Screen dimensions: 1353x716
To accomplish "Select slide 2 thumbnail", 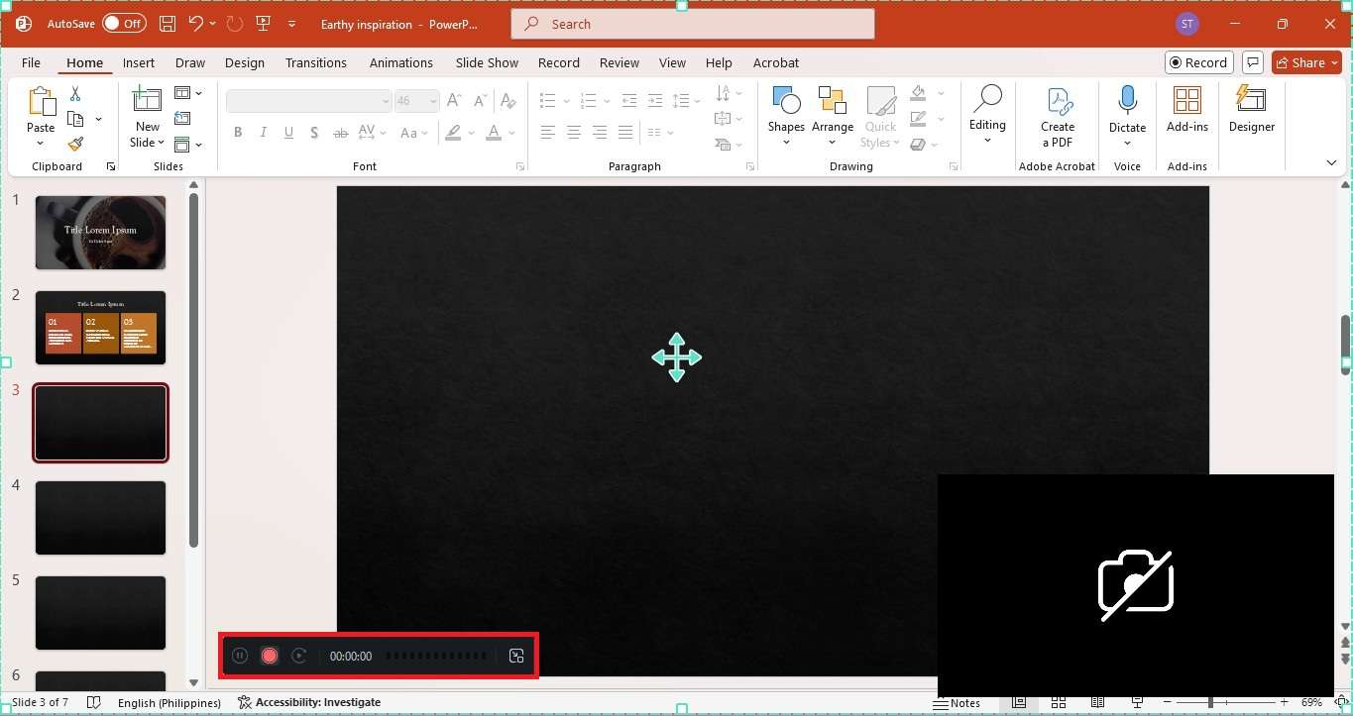I will tap(100, 328).
